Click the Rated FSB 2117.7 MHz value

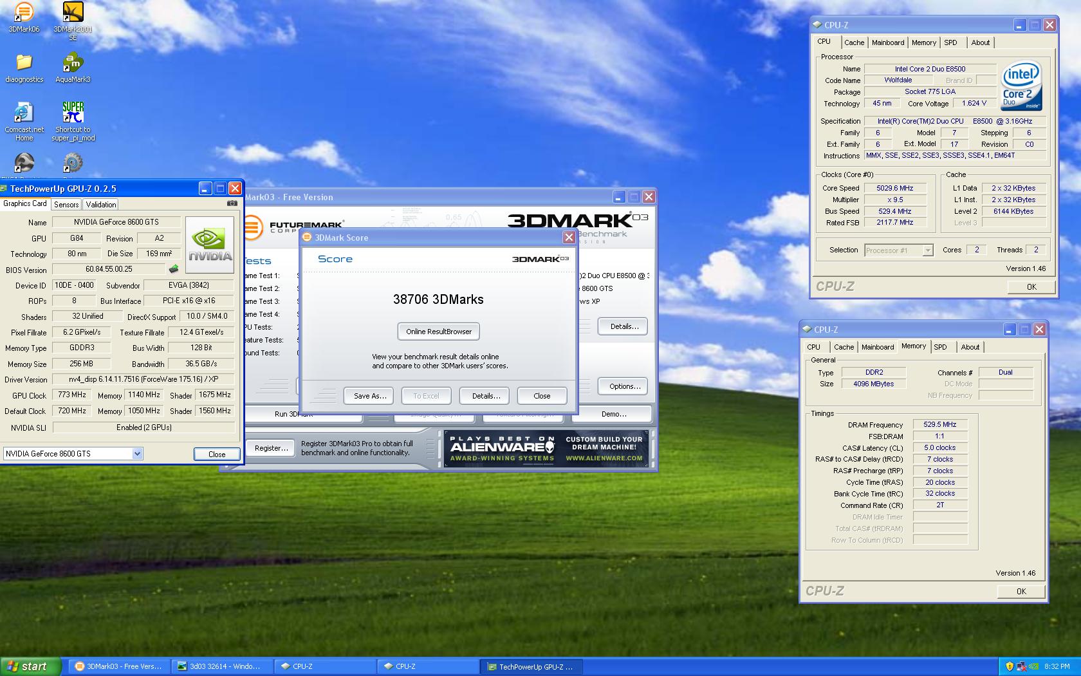(x=894, y=222)
